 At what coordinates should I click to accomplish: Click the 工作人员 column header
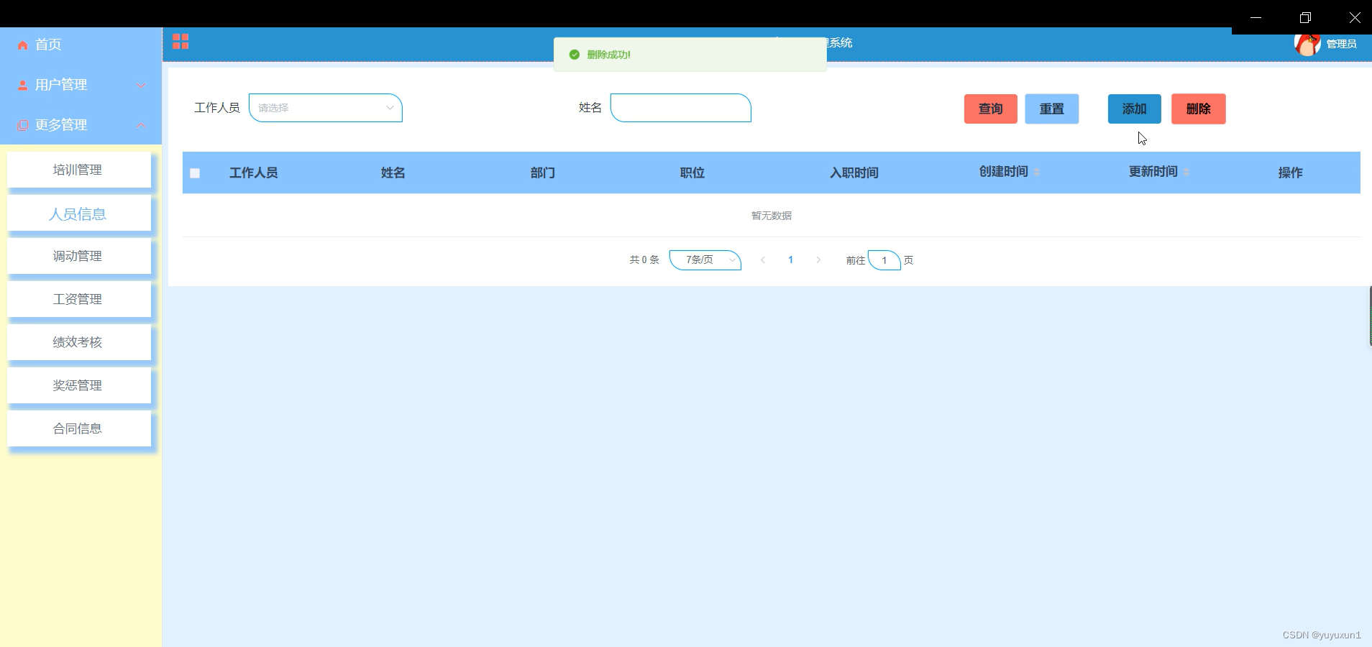(x=254, y=173)
